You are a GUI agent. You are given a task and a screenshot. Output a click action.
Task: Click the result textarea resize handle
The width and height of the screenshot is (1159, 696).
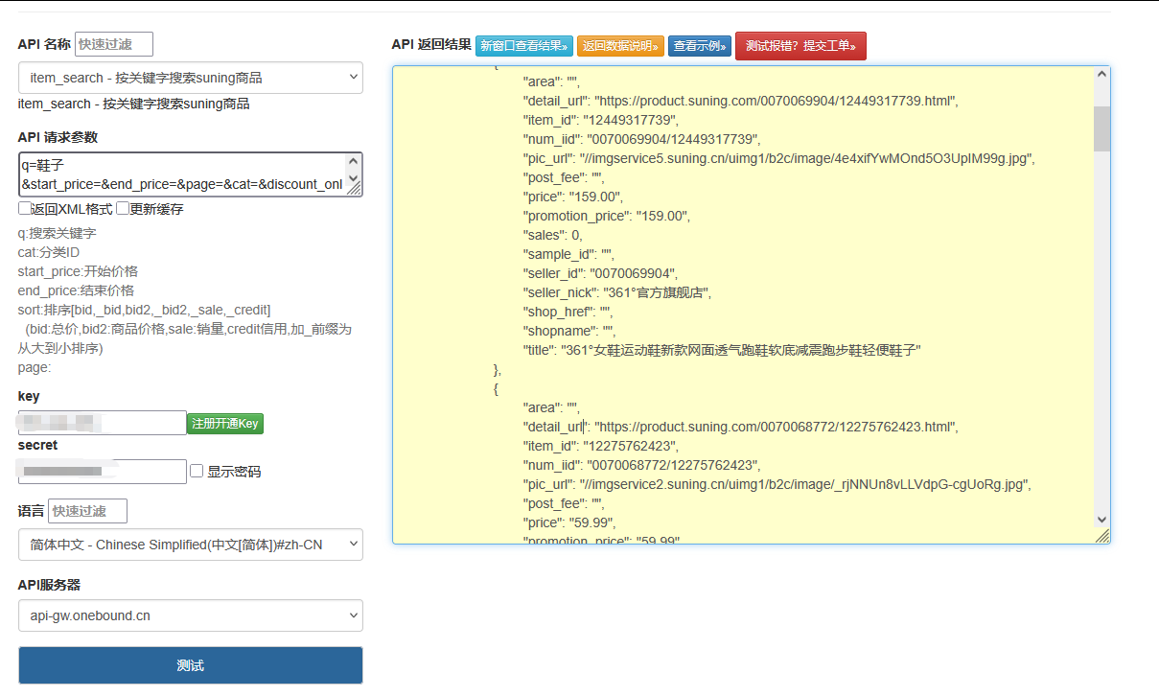pyautogui.click(x=1102, y=536)
